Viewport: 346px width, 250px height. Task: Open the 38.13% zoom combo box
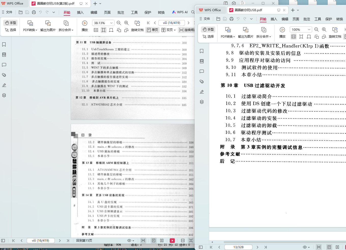(x=103, y=23)
